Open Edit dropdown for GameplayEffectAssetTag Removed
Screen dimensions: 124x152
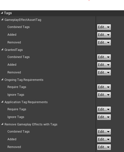(104, 43)
